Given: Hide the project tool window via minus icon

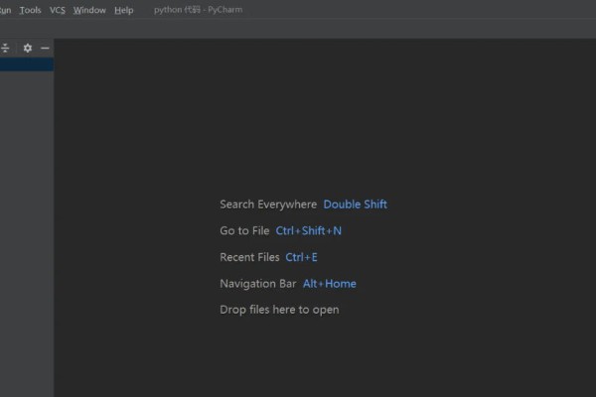Looking at the screenshot, I should click(x=45, y=48).
